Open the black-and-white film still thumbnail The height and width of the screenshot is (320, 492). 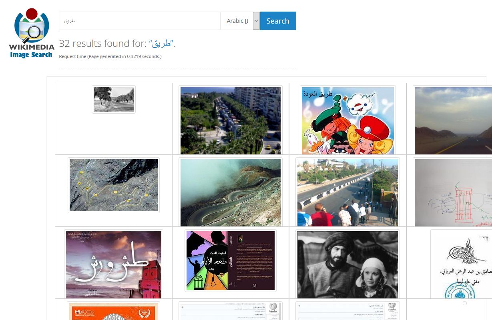348,264
